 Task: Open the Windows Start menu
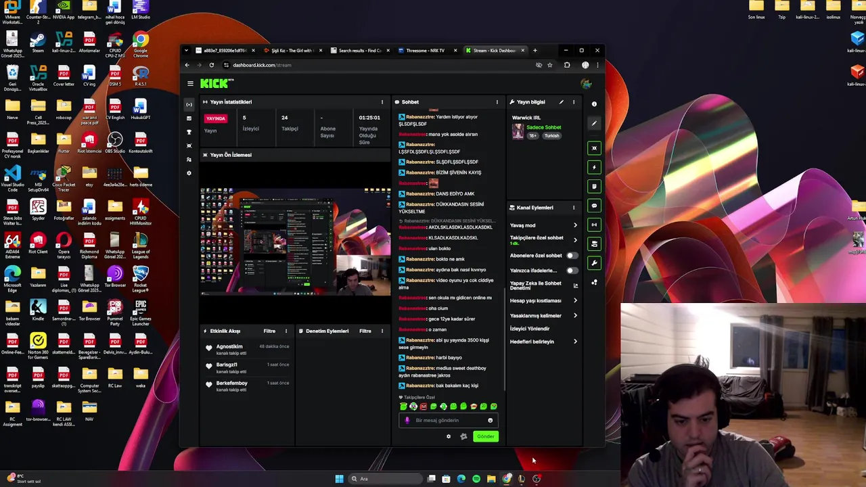[339, 479]
